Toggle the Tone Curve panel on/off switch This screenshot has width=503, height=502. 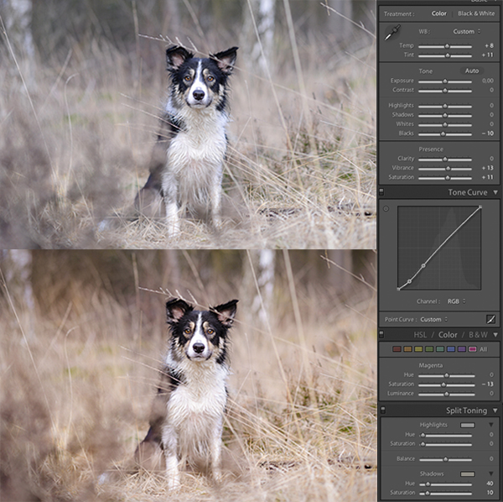(381, 192)
